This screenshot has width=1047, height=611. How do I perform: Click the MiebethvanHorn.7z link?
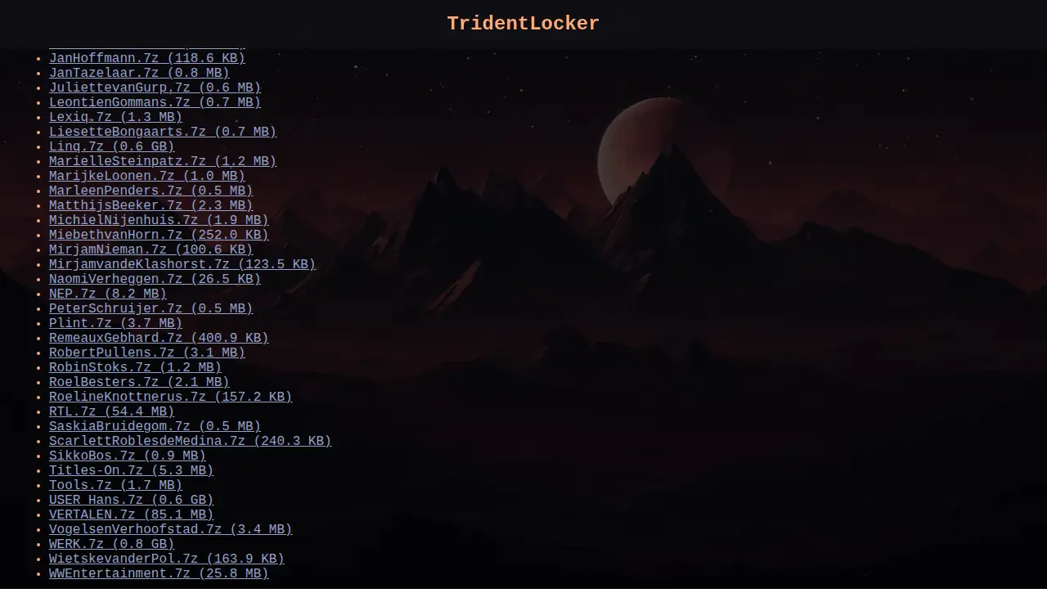click(x=159, y=236)
